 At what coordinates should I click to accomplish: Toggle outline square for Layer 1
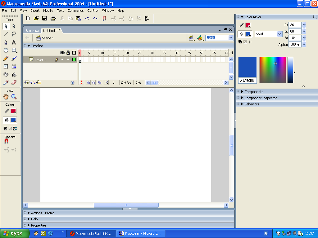pyautogui.click(x=74, y=60)
